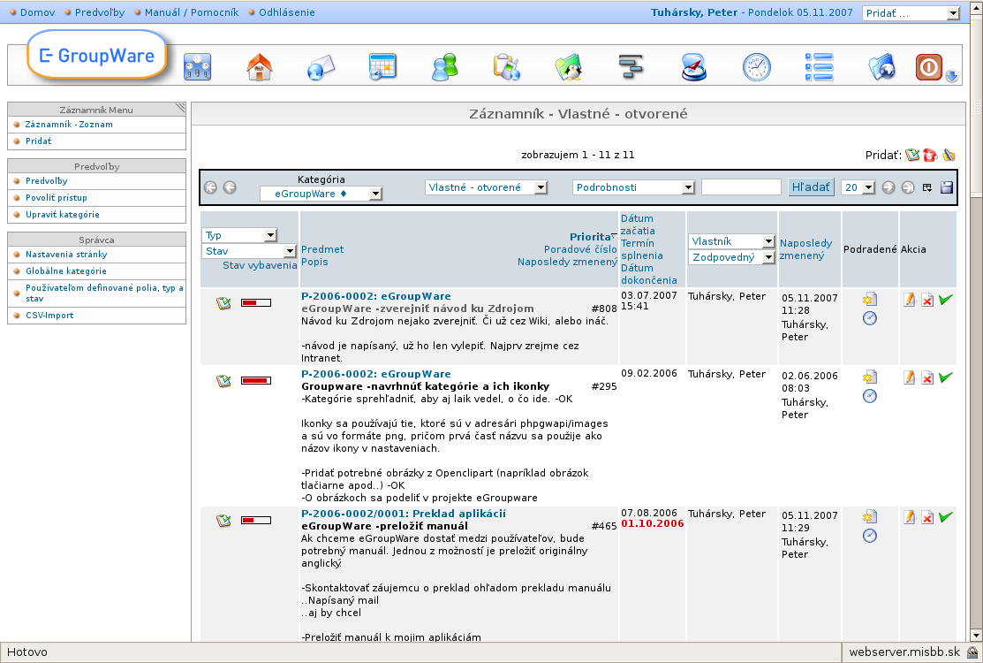Viewport: 983px width, 663px height.
Task: Click Domov in top navigation
Action: 38,12
